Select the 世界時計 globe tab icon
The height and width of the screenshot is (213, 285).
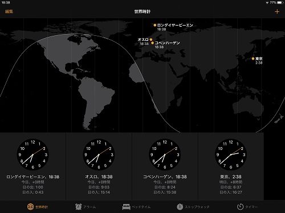click(30, 207)
